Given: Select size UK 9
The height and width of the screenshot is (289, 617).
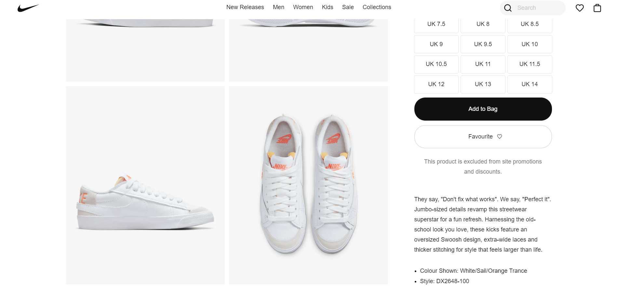Looking at the screenshot, I should pyautogui.click(x=436, y=44).
